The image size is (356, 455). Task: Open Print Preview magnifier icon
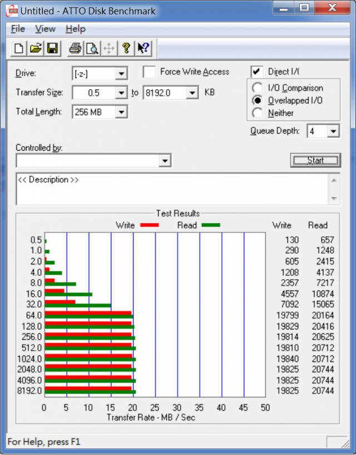point(92,48)
